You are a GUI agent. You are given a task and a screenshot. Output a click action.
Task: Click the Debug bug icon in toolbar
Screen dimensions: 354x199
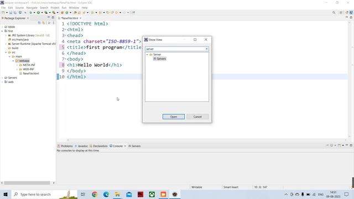coord(31,13)
